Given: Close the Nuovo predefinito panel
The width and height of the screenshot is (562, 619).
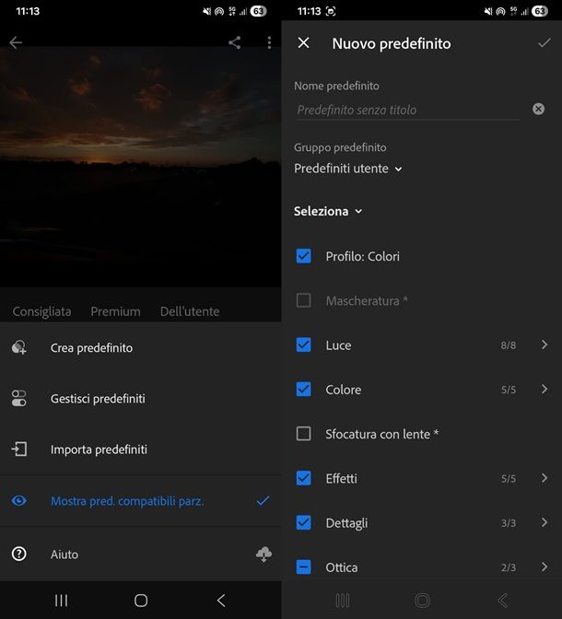Looking at the screenshot, I should tap(304, 43).
